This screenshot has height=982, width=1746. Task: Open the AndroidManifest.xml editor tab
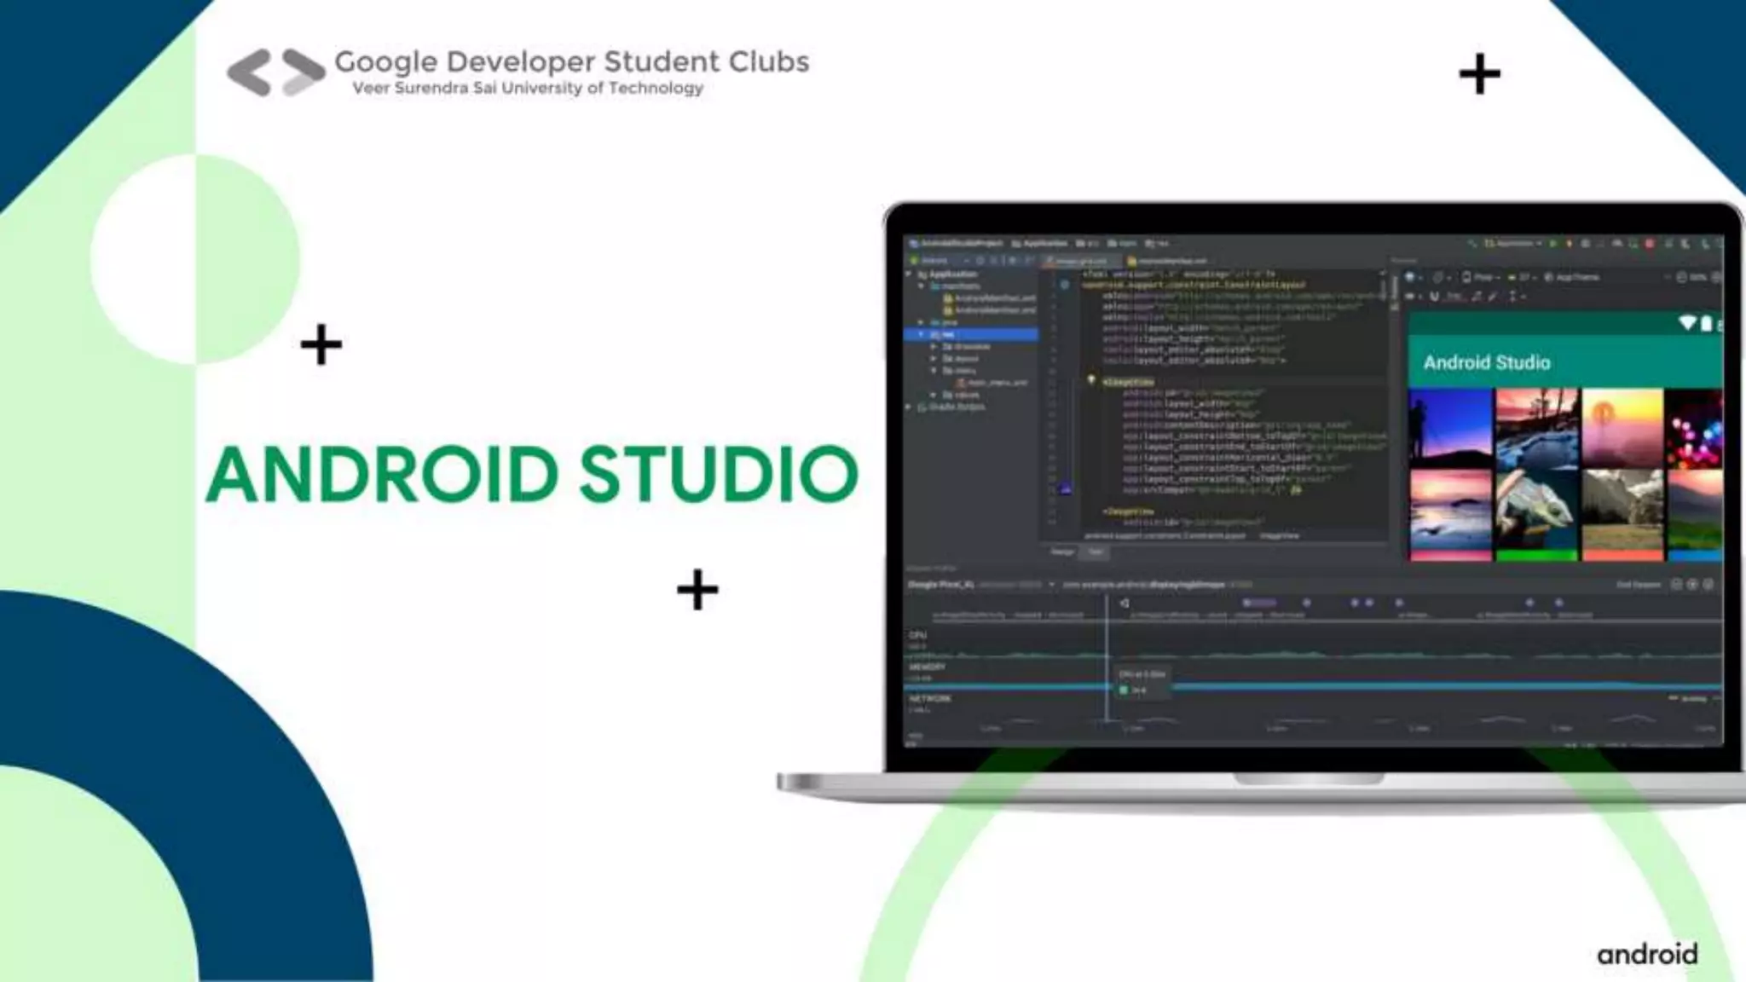pyautogui.click(x=1166, y=261)
